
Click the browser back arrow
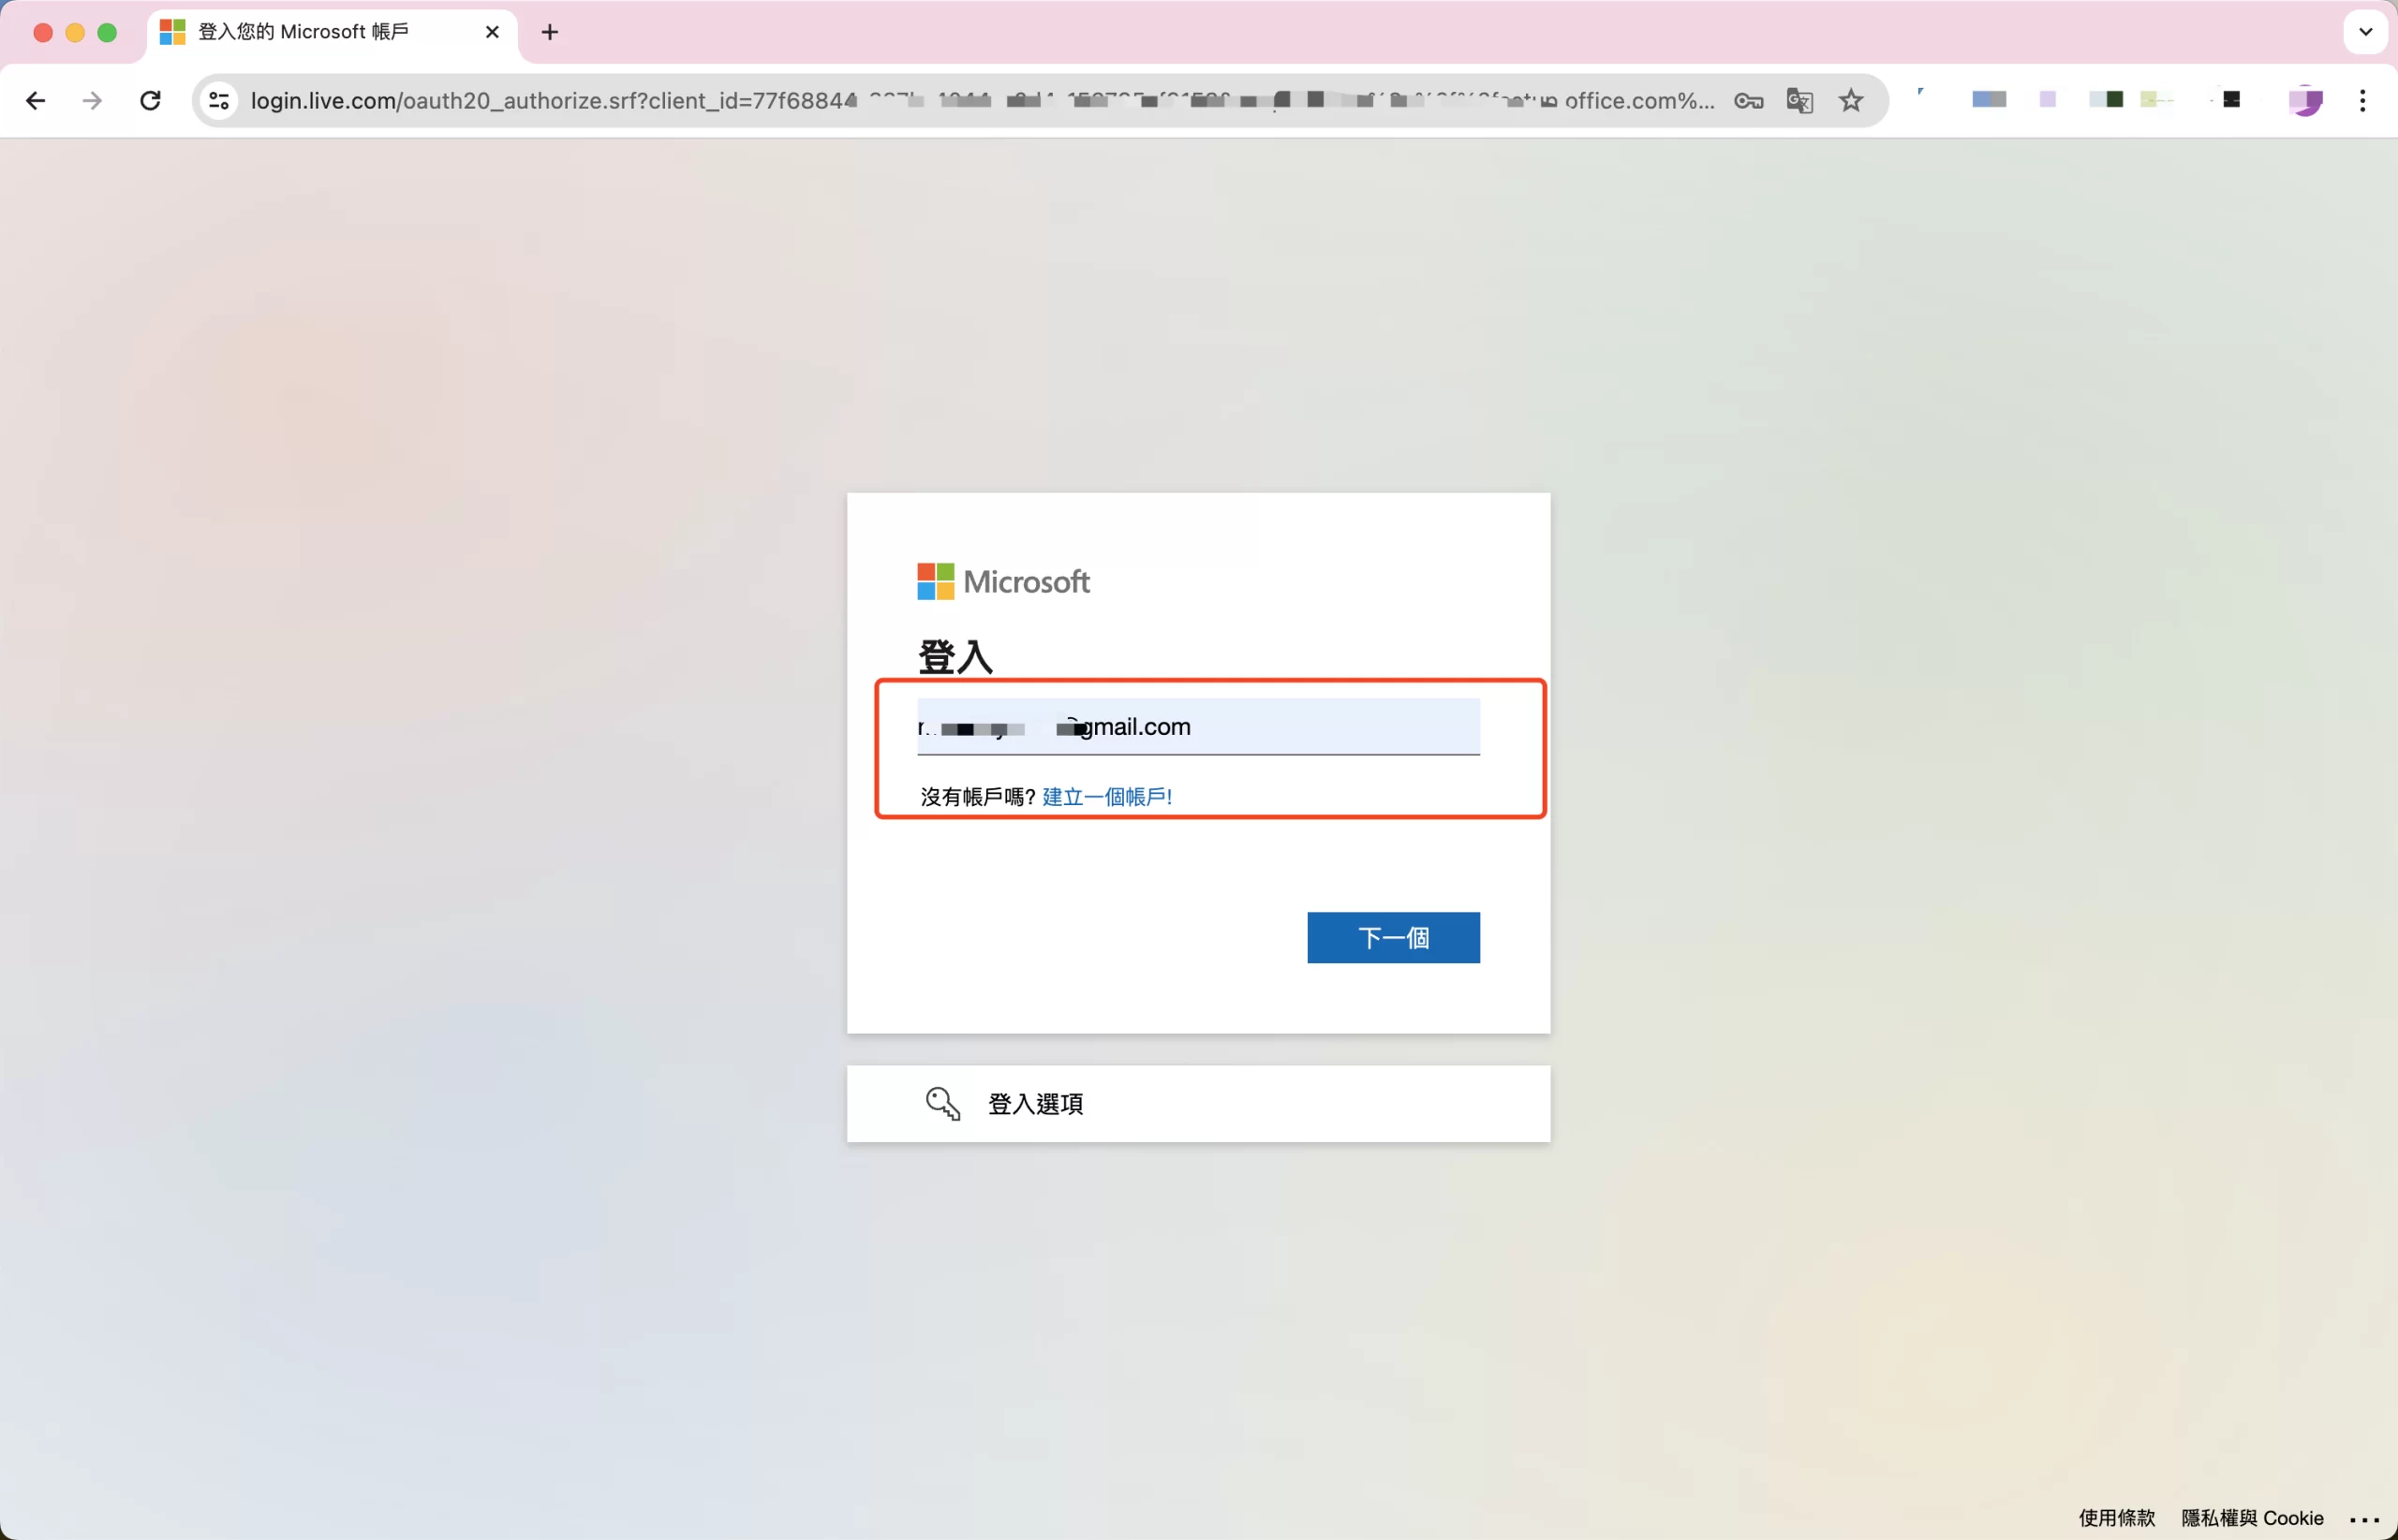point(36,101)
